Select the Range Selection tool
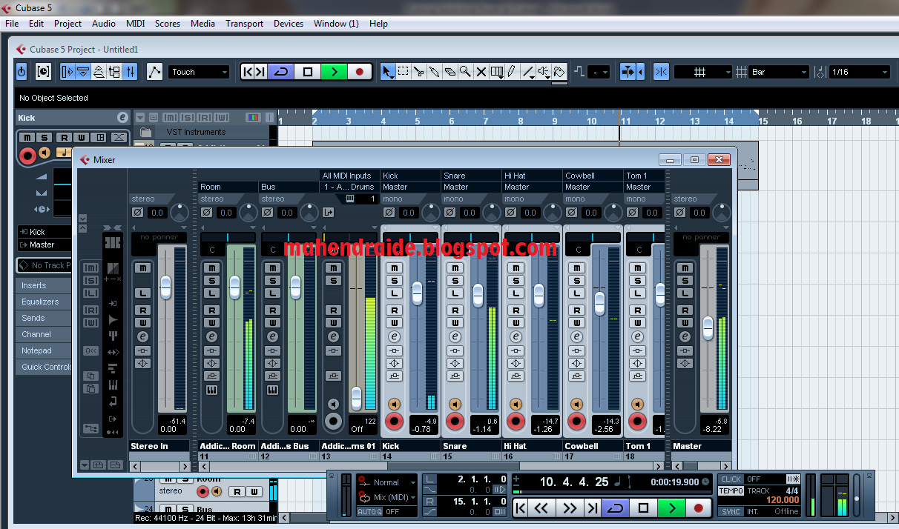899x529 pixels. 403,72
